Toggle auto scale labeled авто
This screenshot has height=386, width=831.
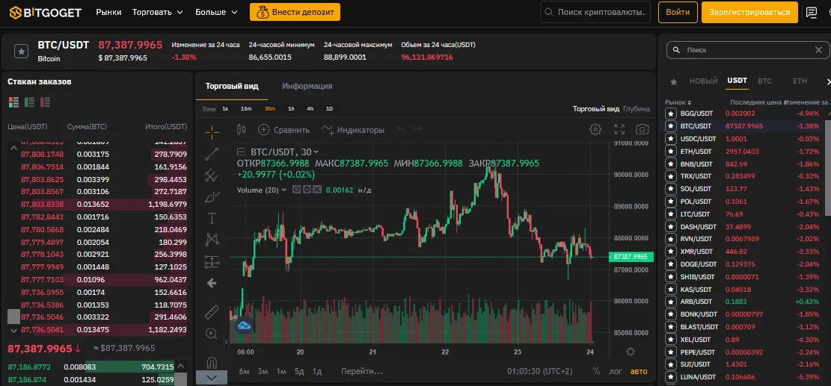(639, 371)
